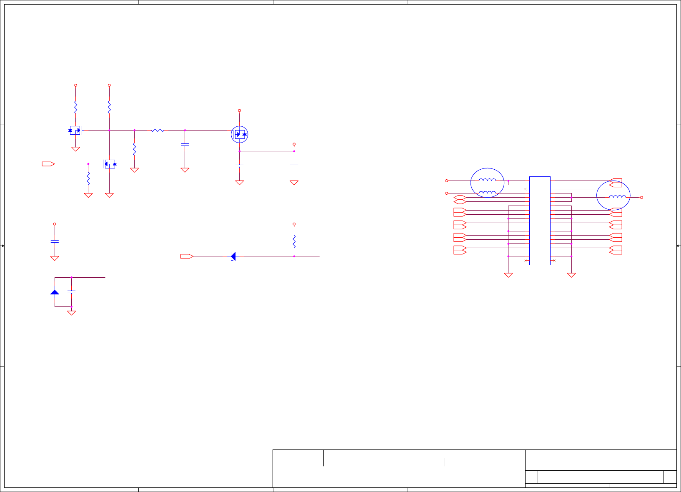Select the pull-down resistor on the gate input line
Viewport: 681px width, 492px height.
(88, 179)
